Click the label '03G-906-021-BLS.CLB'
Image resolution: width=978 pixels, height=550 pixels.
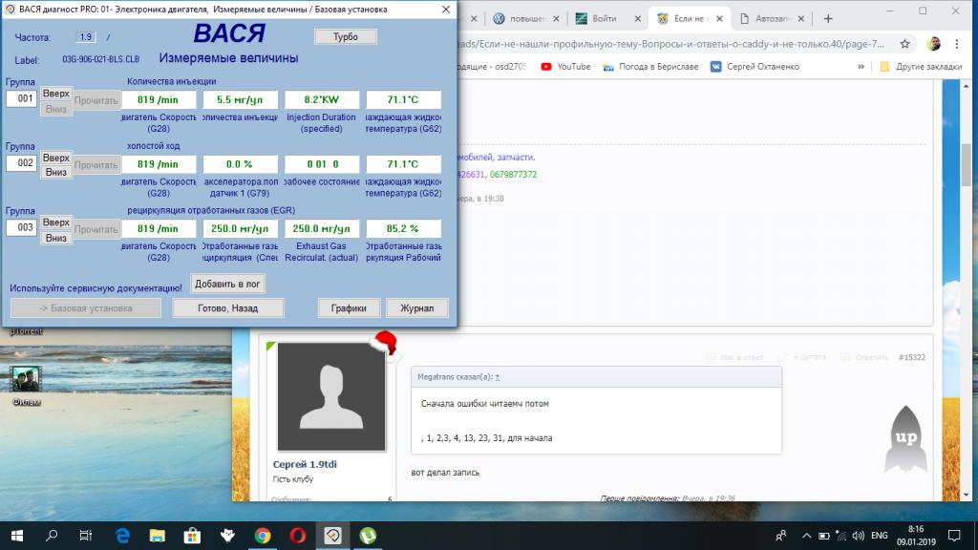(x=101, y=59)
